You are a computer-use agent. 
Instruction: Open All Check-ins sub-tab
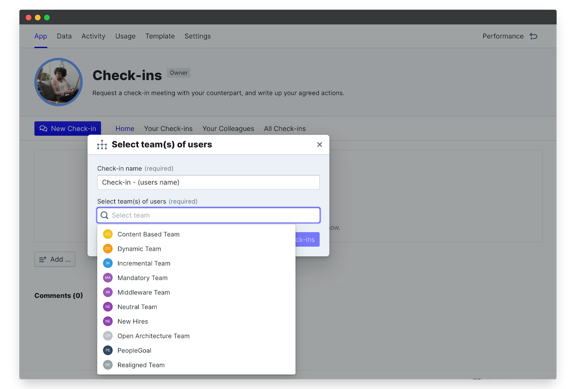pos(285,129)
